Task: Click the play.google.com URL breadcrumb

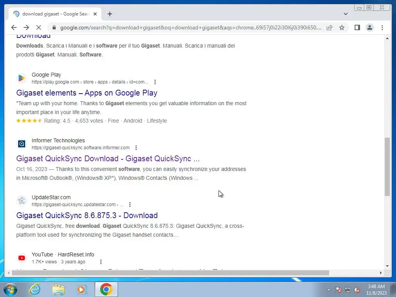Action: [x=90, y=82]
